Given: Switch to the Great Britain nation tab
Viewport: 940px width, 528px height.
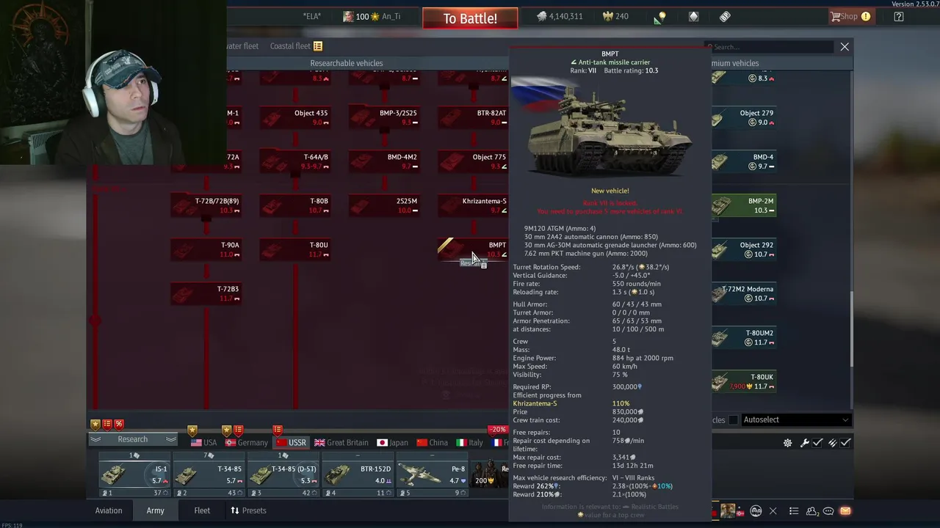Looking at the screenshot, I should pos(341,442).
